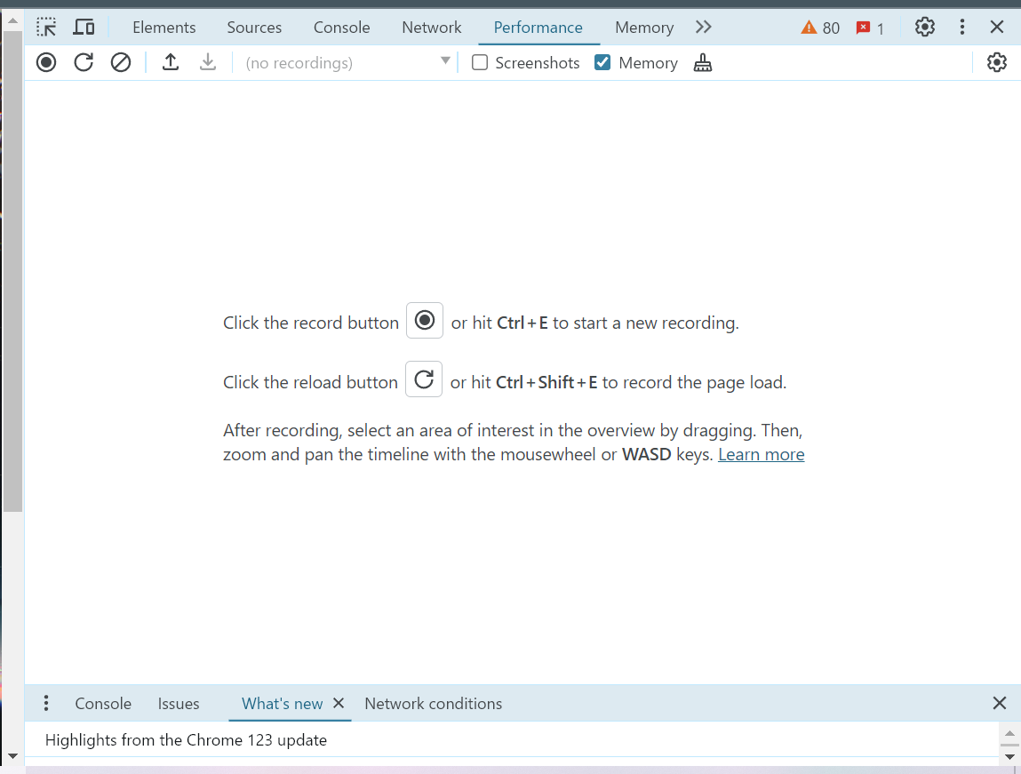Click the load profile upload icon
The height and width of the screenshot is (774, 1021).
click(x=171, y=63)
